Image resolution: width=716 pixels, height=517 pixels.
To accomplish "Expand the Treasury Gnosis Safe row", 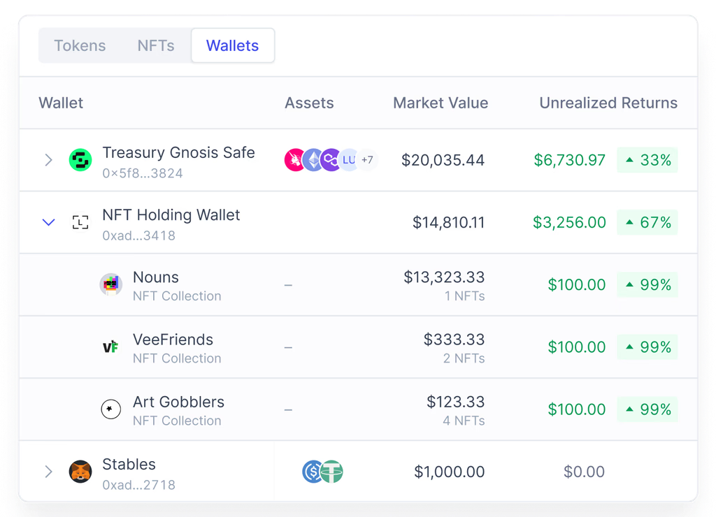I will 48,159.
